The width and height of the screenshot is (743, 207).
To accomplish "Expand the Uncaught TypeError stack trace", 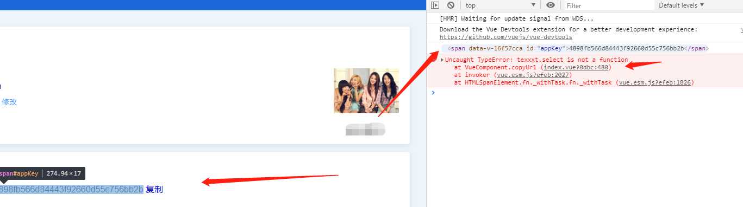I will pyautogui.click(x=442, y=60).
